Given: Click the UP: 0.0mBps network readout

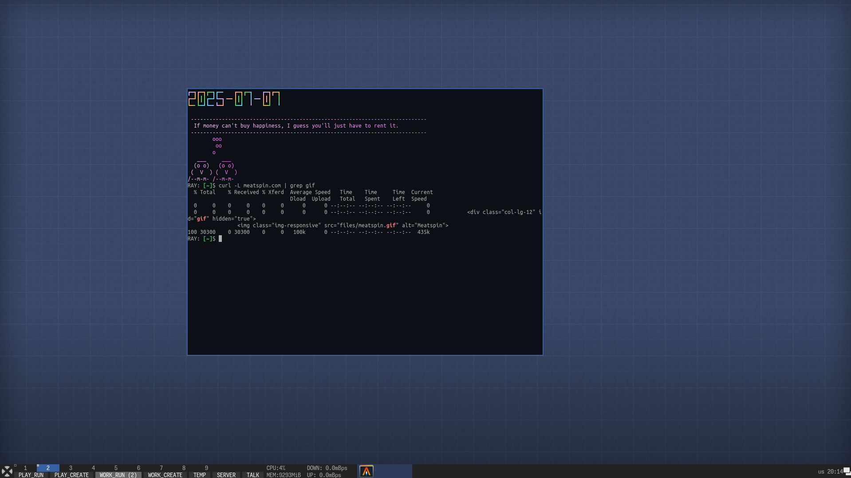Looking at the screenshot, I should click(324, 475).
